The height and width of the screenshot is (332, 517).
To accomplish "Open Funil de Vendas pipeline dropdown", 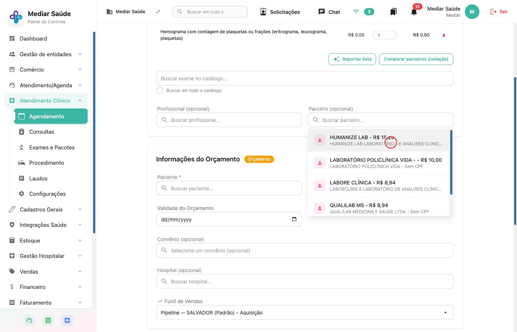I will 305,313.
